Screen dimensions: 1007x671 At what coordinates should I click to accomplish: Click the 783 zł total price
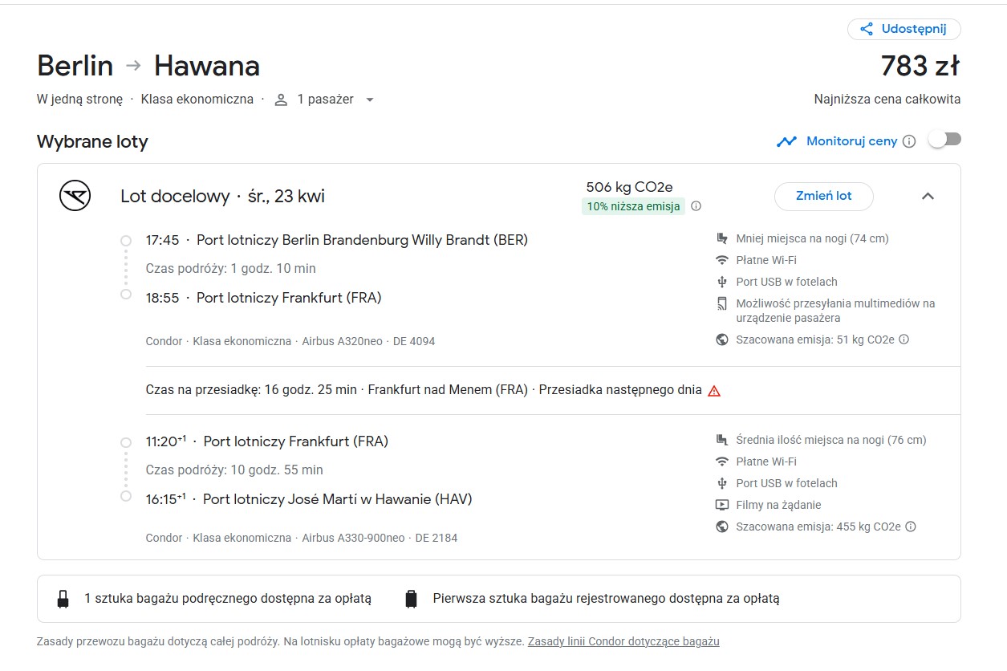(x=920, y=66)
